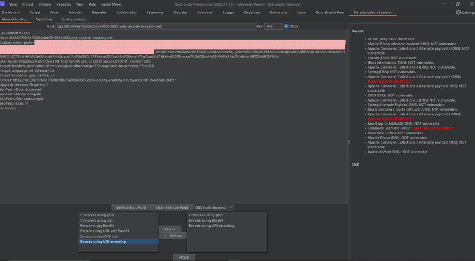Select 'Encode using ASCII hex' option
Viewport: 475px width, 261px height.
[x=118, y=236]
